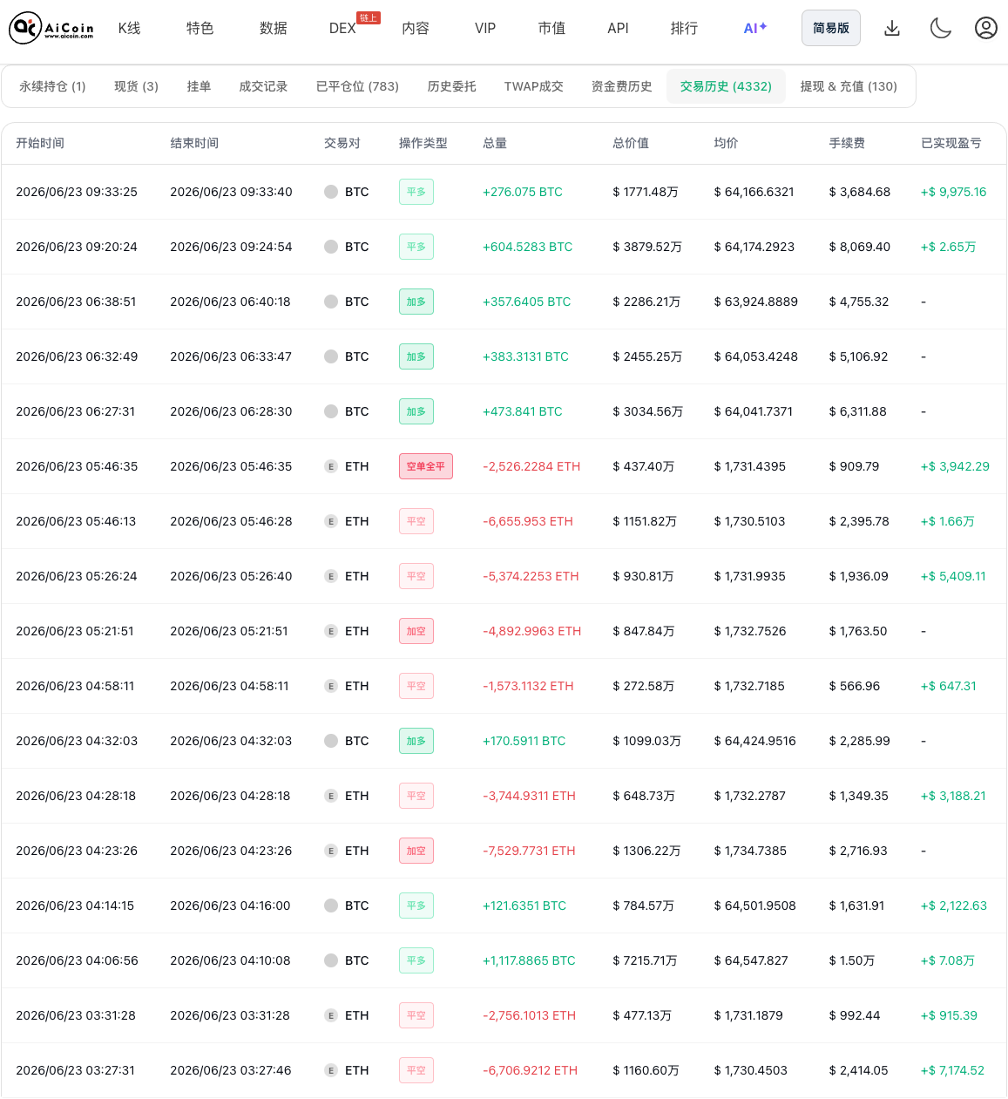Open the 特色 menu

click(200, 29)
